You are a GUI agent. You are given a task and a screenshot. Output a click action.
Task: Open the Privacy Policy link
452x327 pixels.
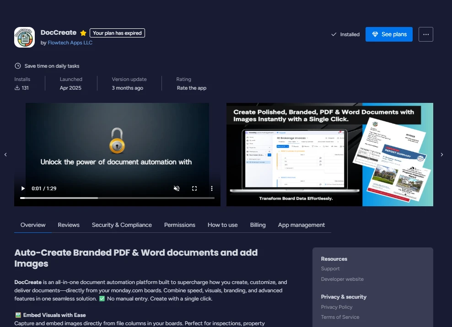[x=337, y=307]
